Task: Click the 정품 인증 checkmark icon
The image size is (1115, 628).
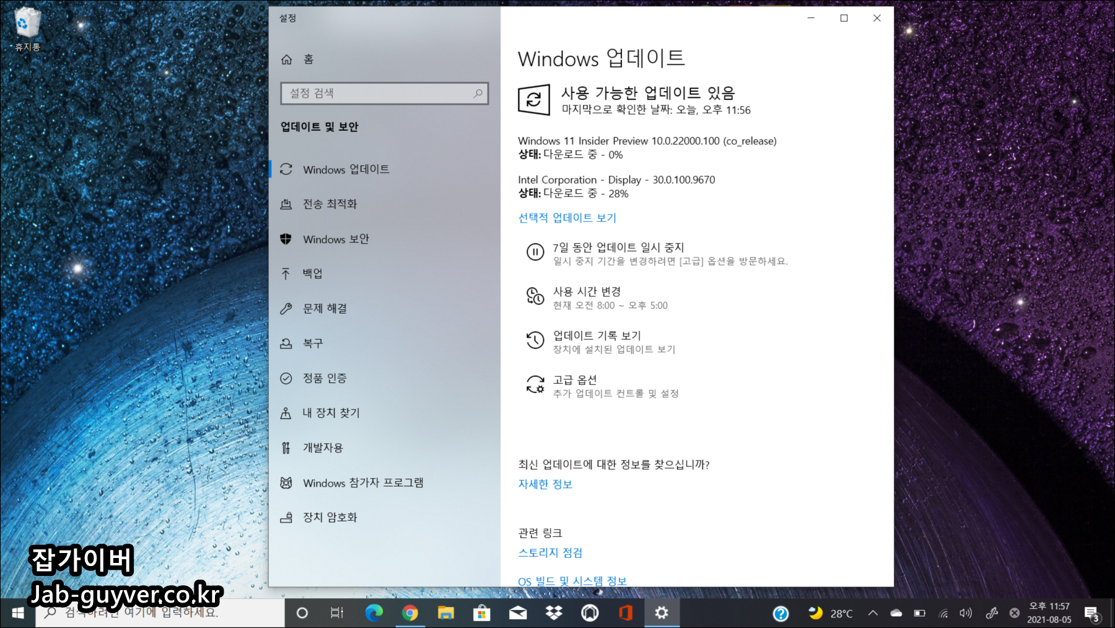Action: coord(286,378)
